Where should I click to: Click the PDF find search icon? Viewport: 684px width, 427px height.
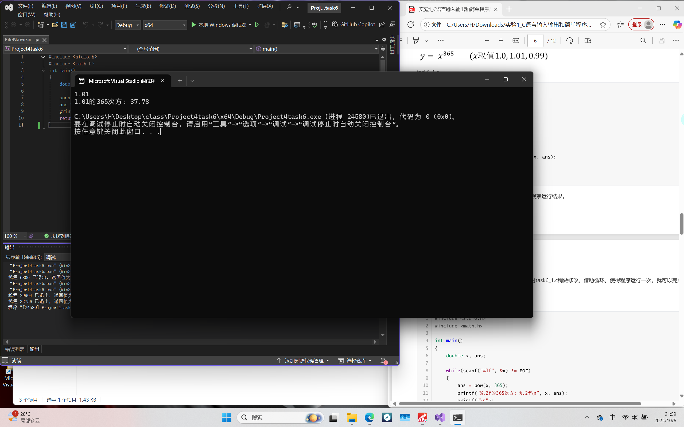pyautogui.click(x=643, y=41)
